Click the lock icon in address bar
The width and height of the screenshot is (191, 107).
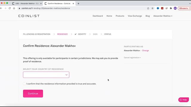pos(19,8)
